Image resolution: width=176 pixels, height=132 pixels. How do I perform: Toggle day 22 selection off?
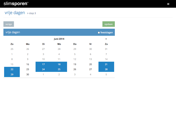point(12,69)
